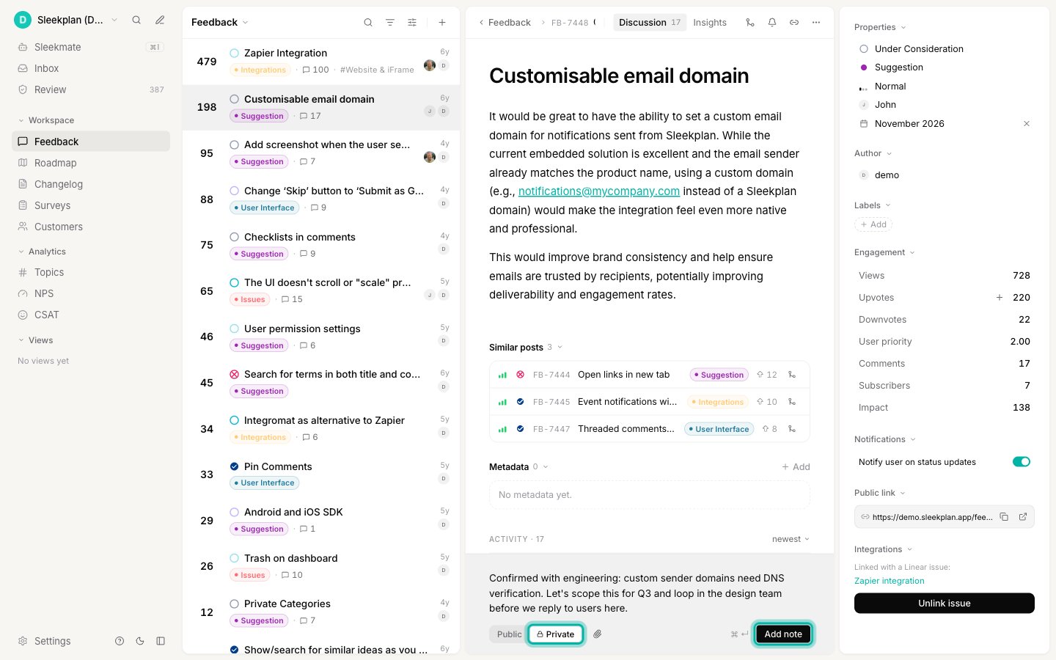Merge FB-7447 Threaded comments post
The width and height of the screenshot is (1056, 660).
(x=792, y=429)
